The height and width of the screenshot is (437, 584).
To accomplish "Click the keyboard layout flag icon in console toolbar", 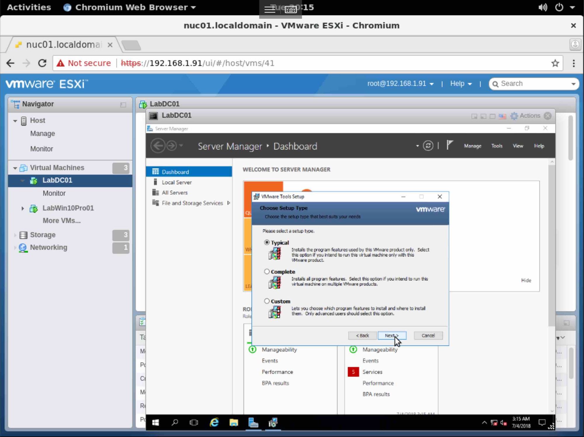I will (x=502, y=116).
